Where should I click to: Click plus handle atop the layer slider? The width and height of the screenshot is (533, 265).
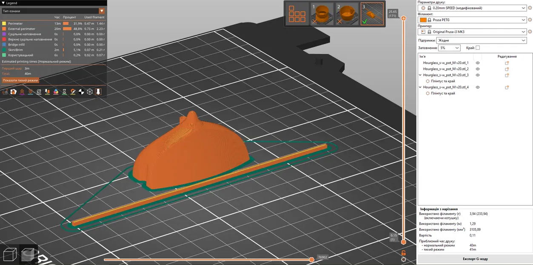403,18
